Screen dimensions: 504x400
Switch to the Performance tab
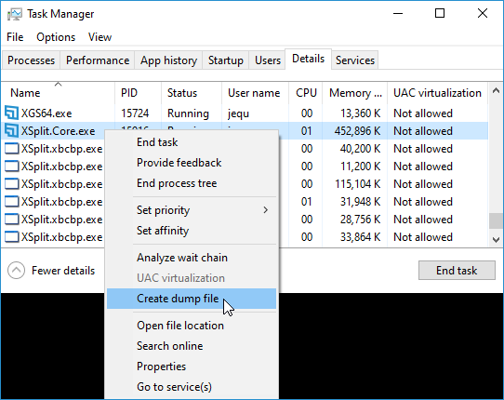98,60
